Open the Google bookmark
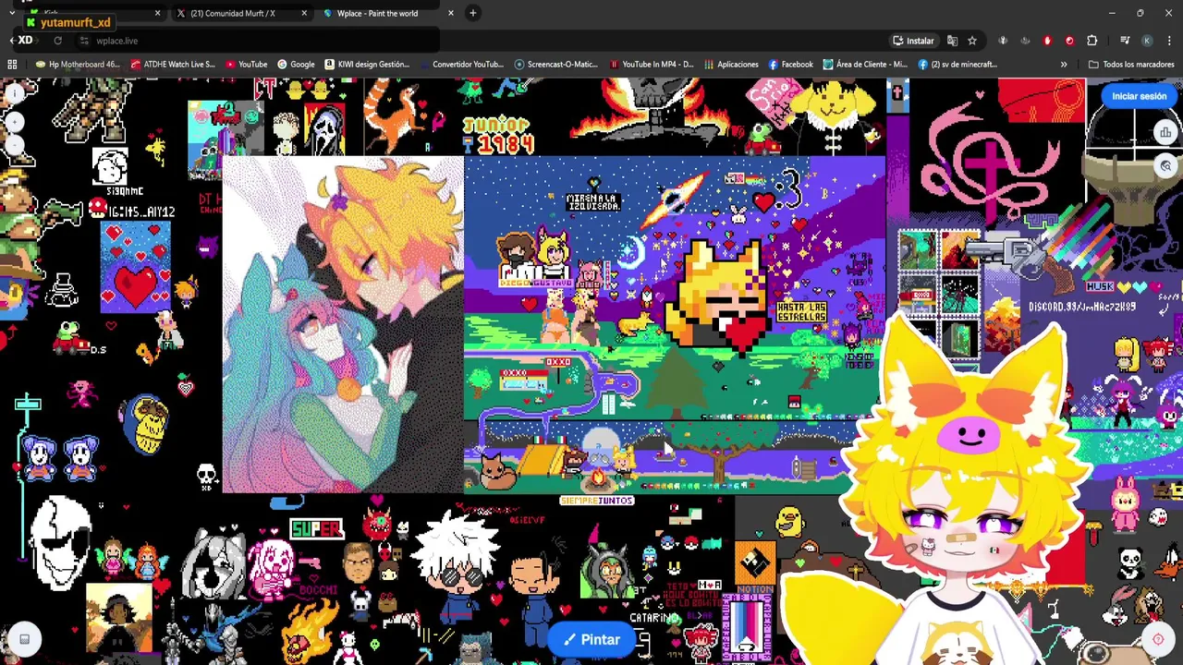 (296, 64)
